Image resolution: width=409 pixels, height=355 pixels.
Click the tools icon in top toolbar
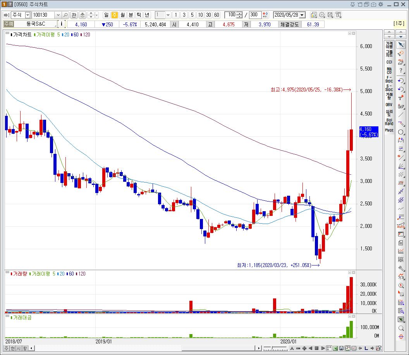tap(338, 15)
